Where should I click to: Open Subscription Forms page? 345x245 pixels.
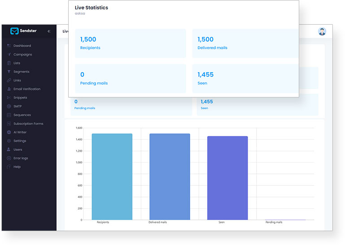tap(28, 124)
